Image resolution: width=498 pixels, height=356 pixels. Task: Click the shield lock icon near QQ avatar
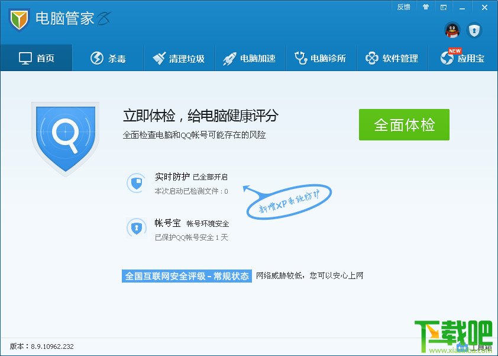click(474, 31)
